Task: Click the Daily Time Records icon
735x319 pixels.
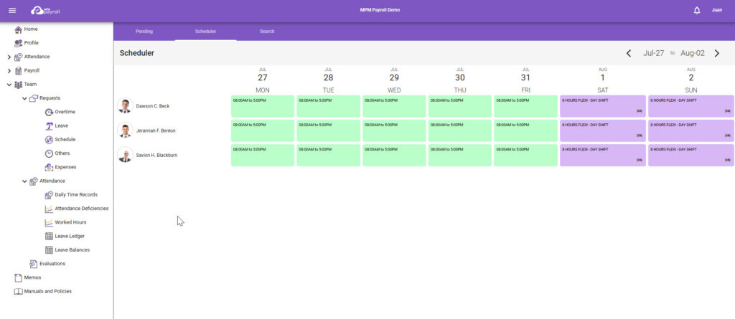Action: (49, 195)
